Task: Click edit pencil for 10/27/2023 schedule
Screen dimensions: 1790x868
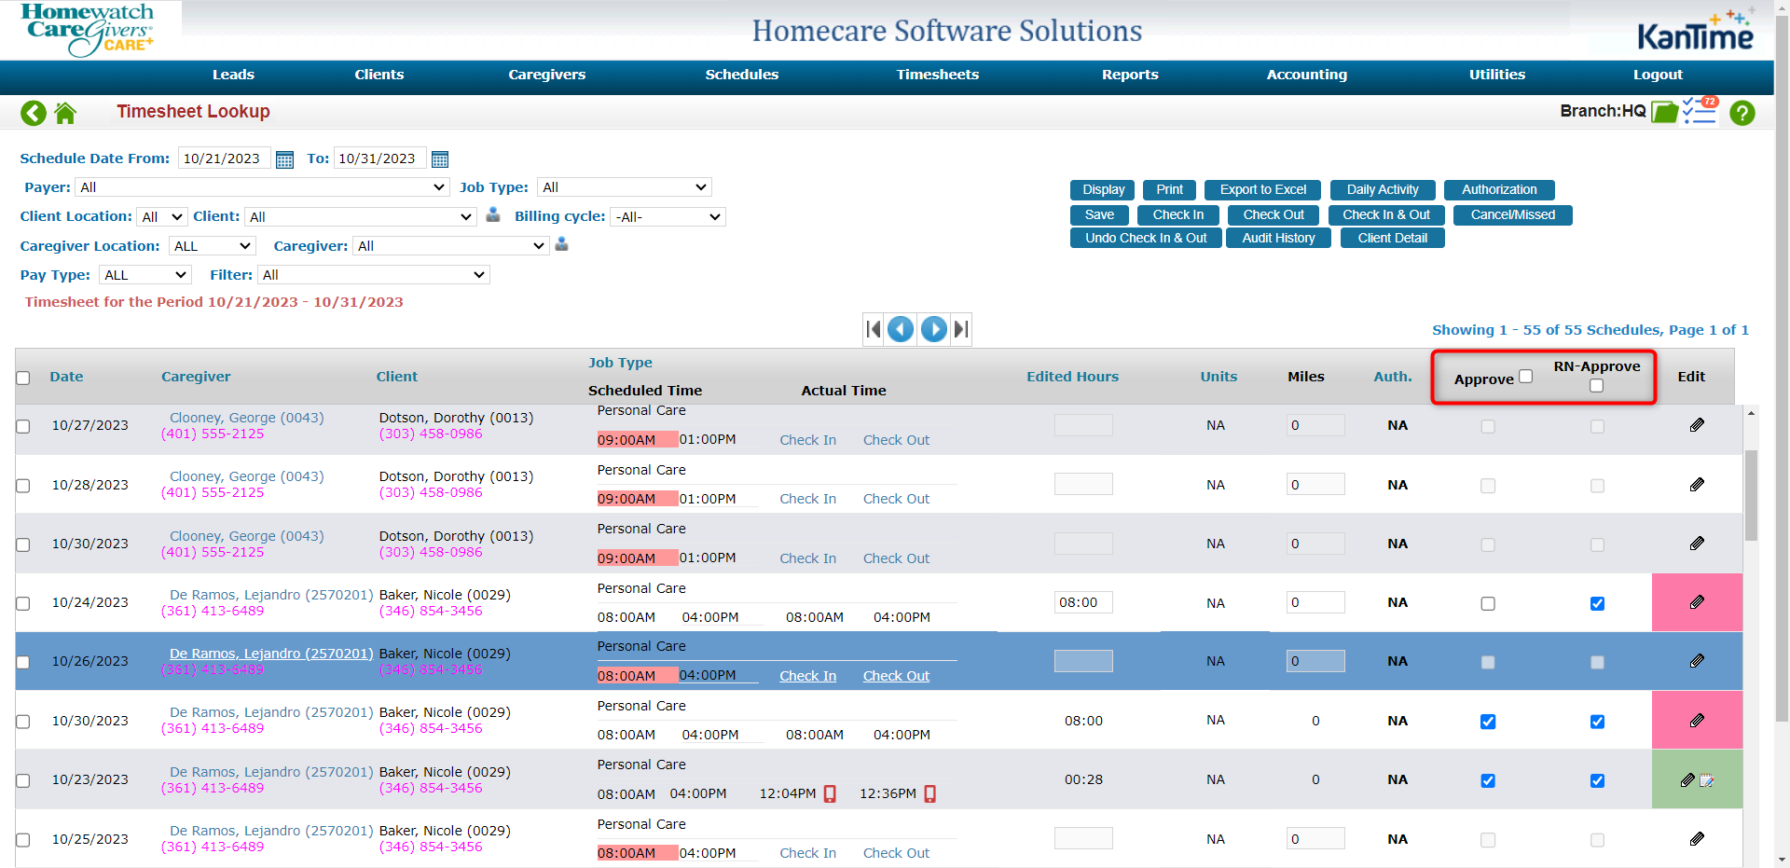Action: click(x=1696, y=425)
